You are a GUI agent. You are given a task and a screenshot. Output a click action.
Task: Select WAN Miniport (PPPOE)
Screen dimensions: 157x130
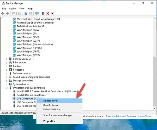tap(29, 48)
